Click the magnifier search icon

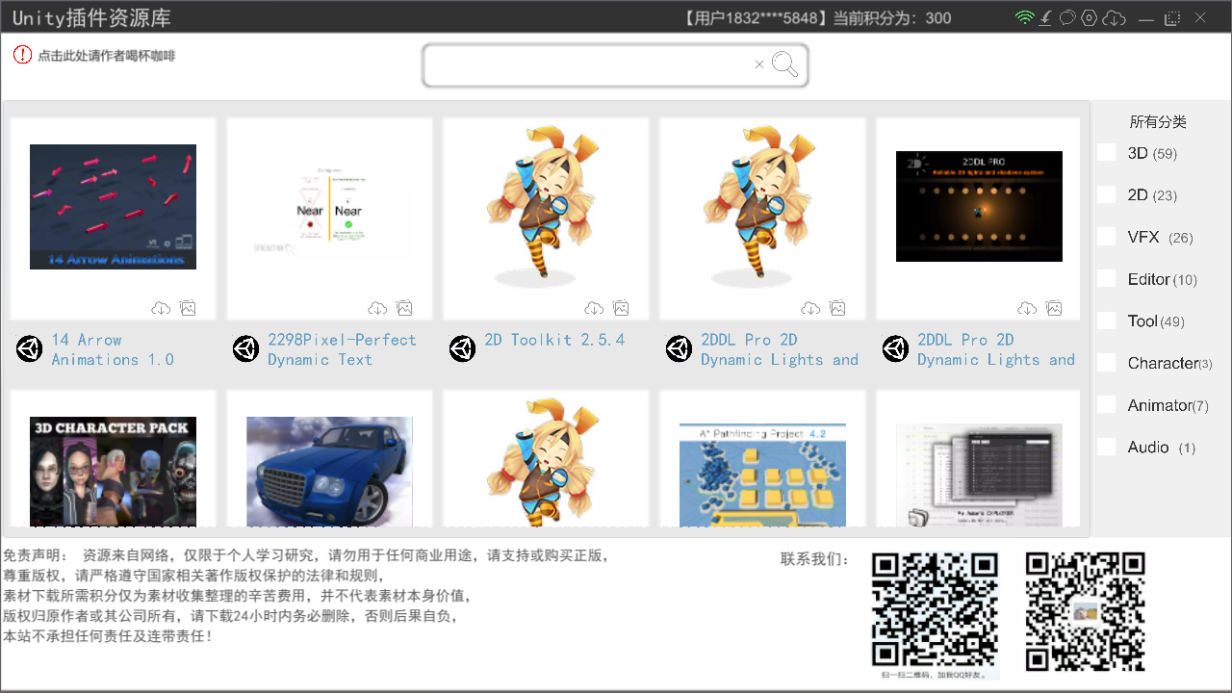[x=784, y=64]
